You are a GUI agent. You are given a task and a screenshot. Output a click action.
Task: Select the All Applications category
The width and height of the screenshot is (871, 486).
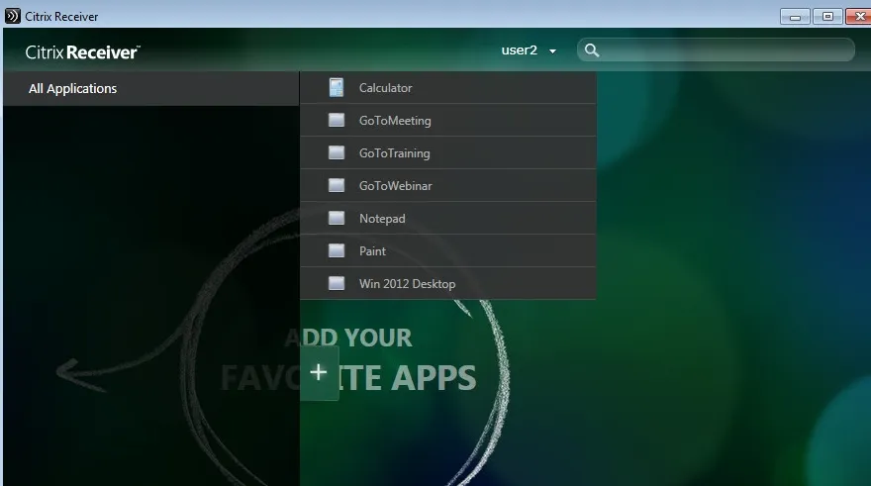pyautogui.click(x=151, y=88)
